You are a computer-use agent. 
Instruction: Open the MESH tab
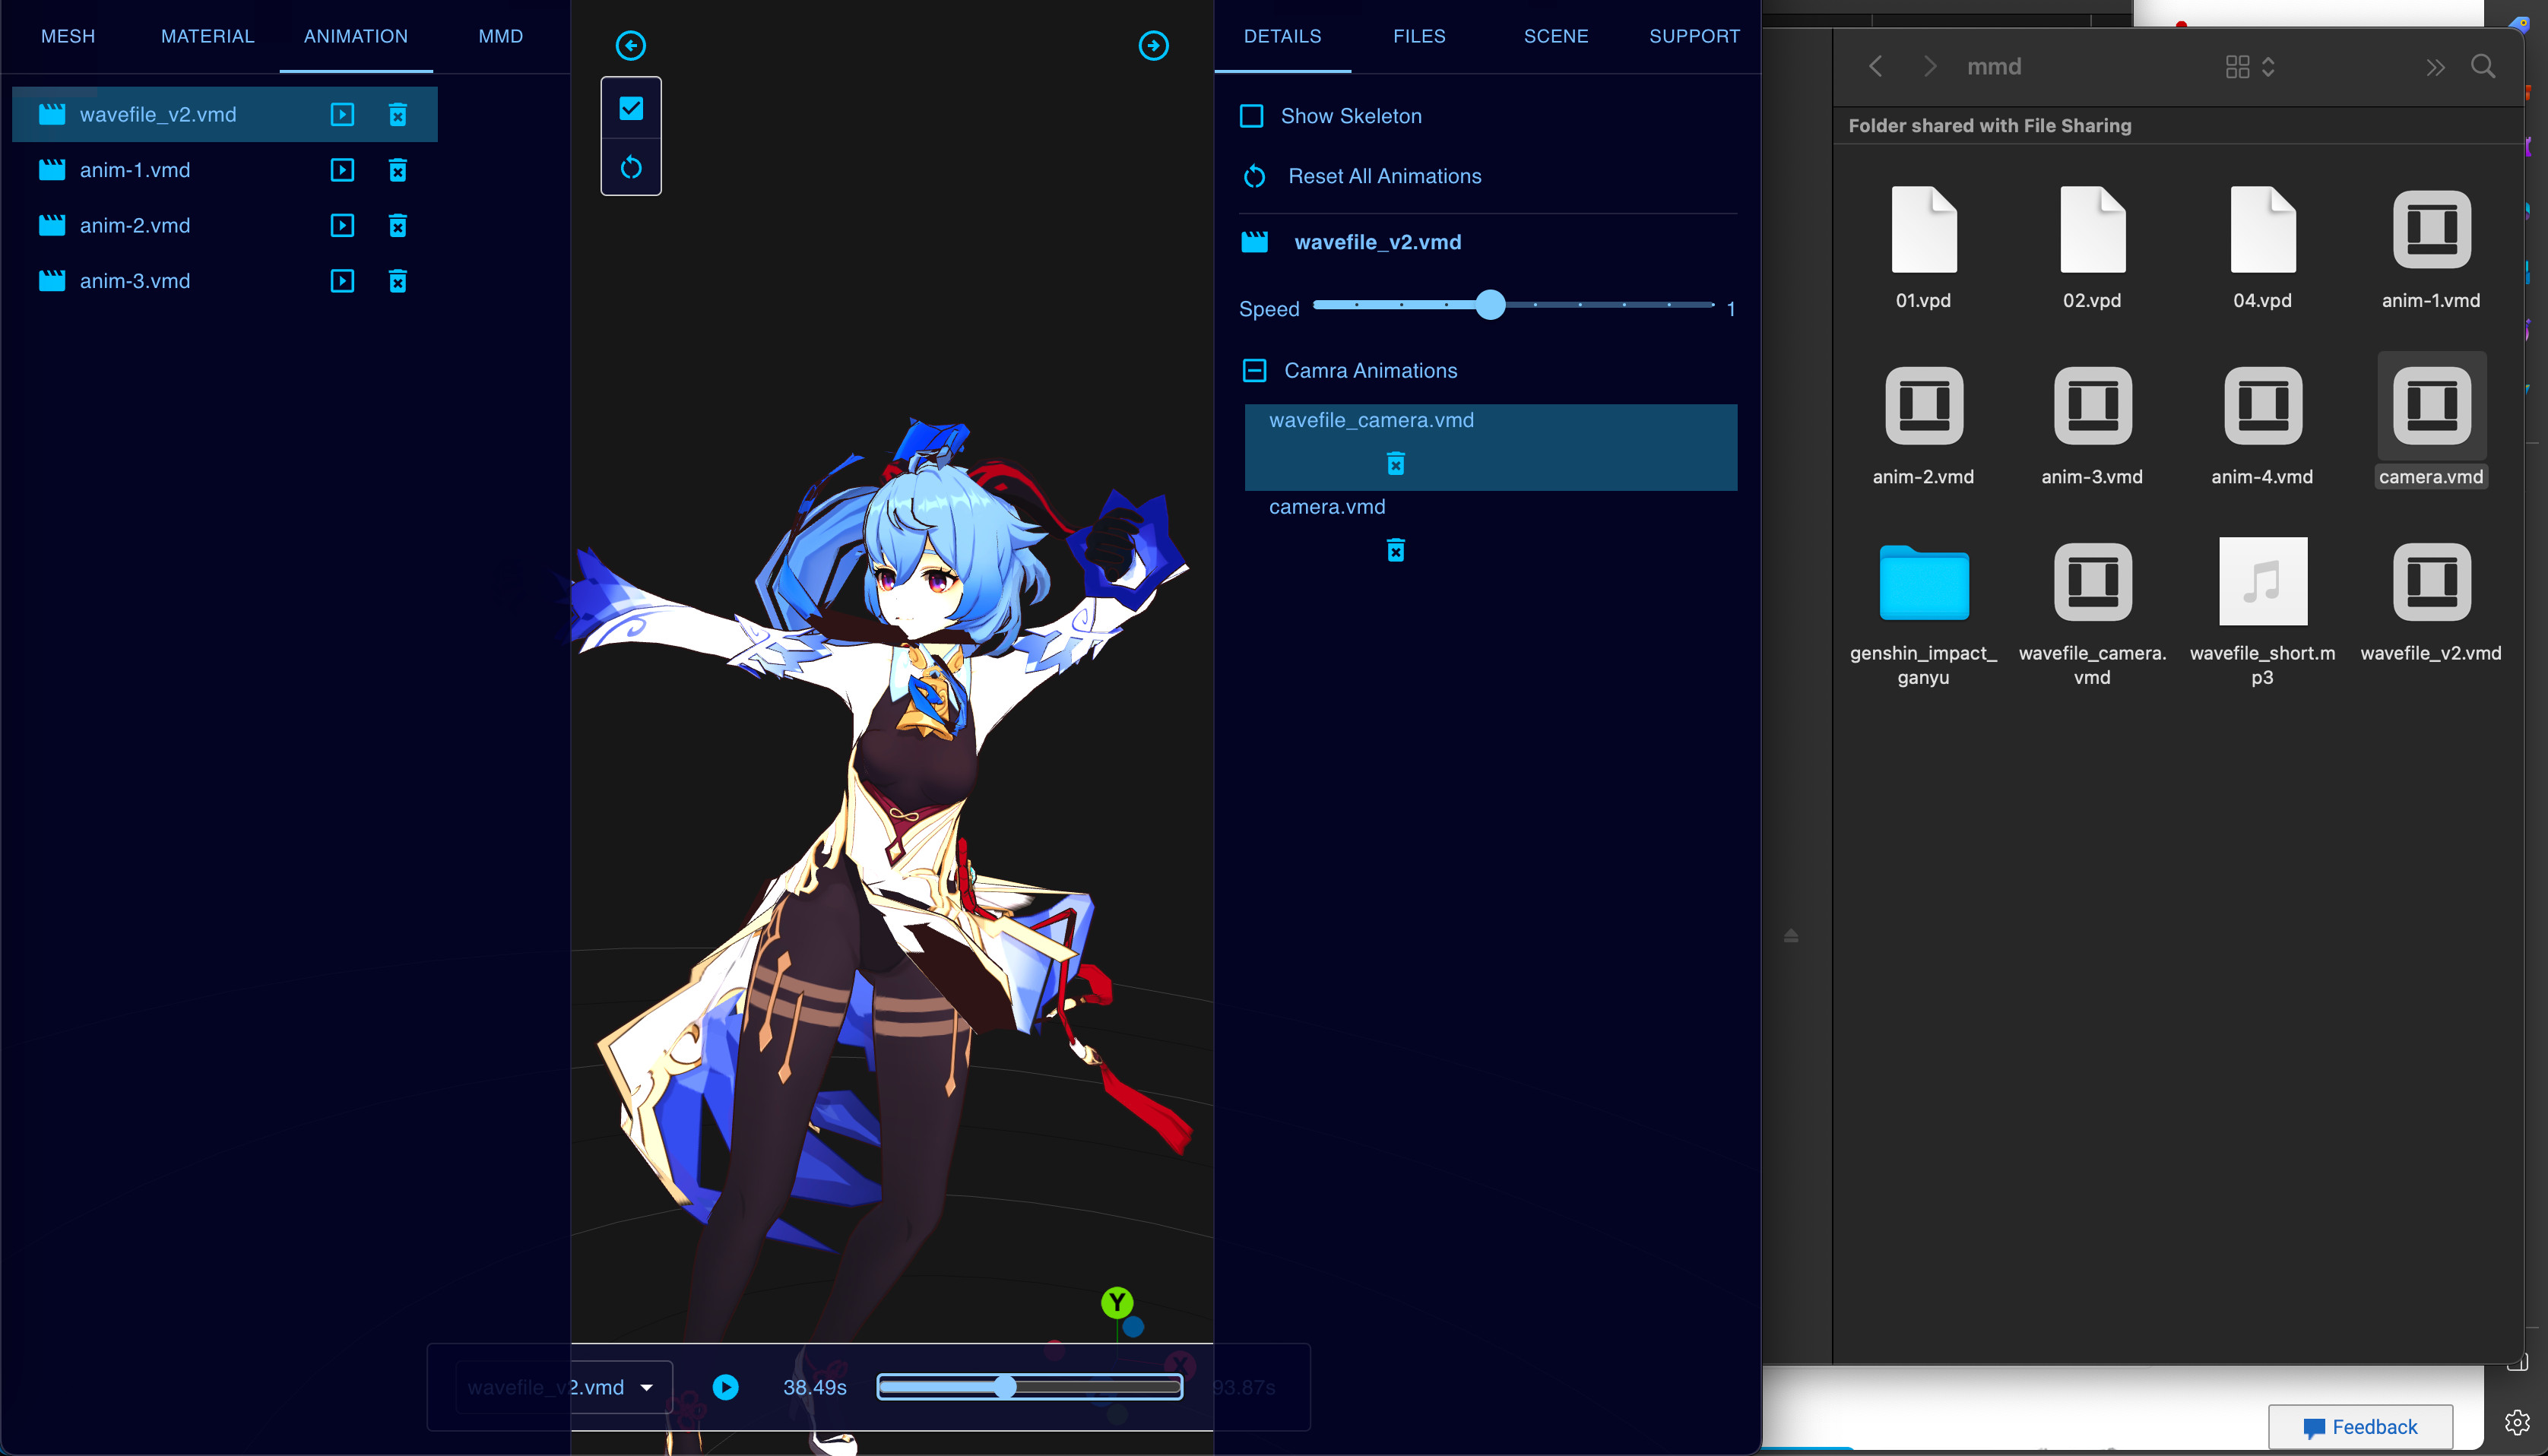point(68,36)
